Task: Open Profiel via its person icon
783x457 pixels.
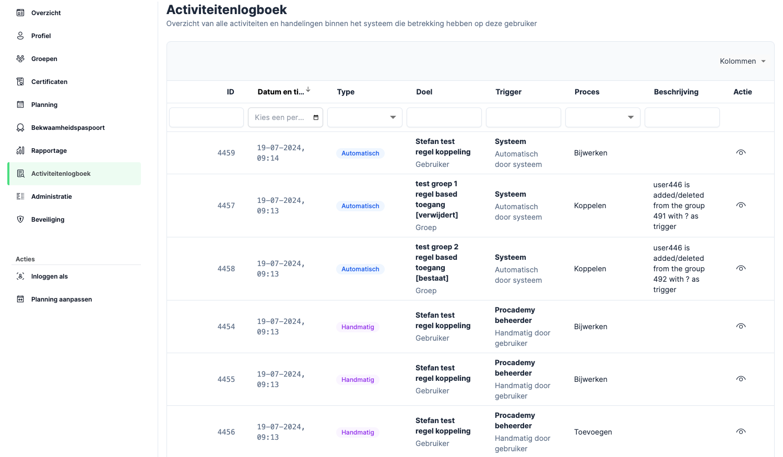Action: pos(20,35)
